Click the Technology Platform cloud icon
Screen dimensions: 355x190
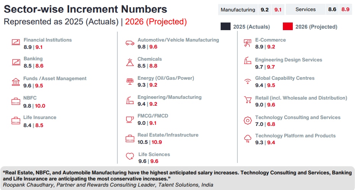pos(248,139)
